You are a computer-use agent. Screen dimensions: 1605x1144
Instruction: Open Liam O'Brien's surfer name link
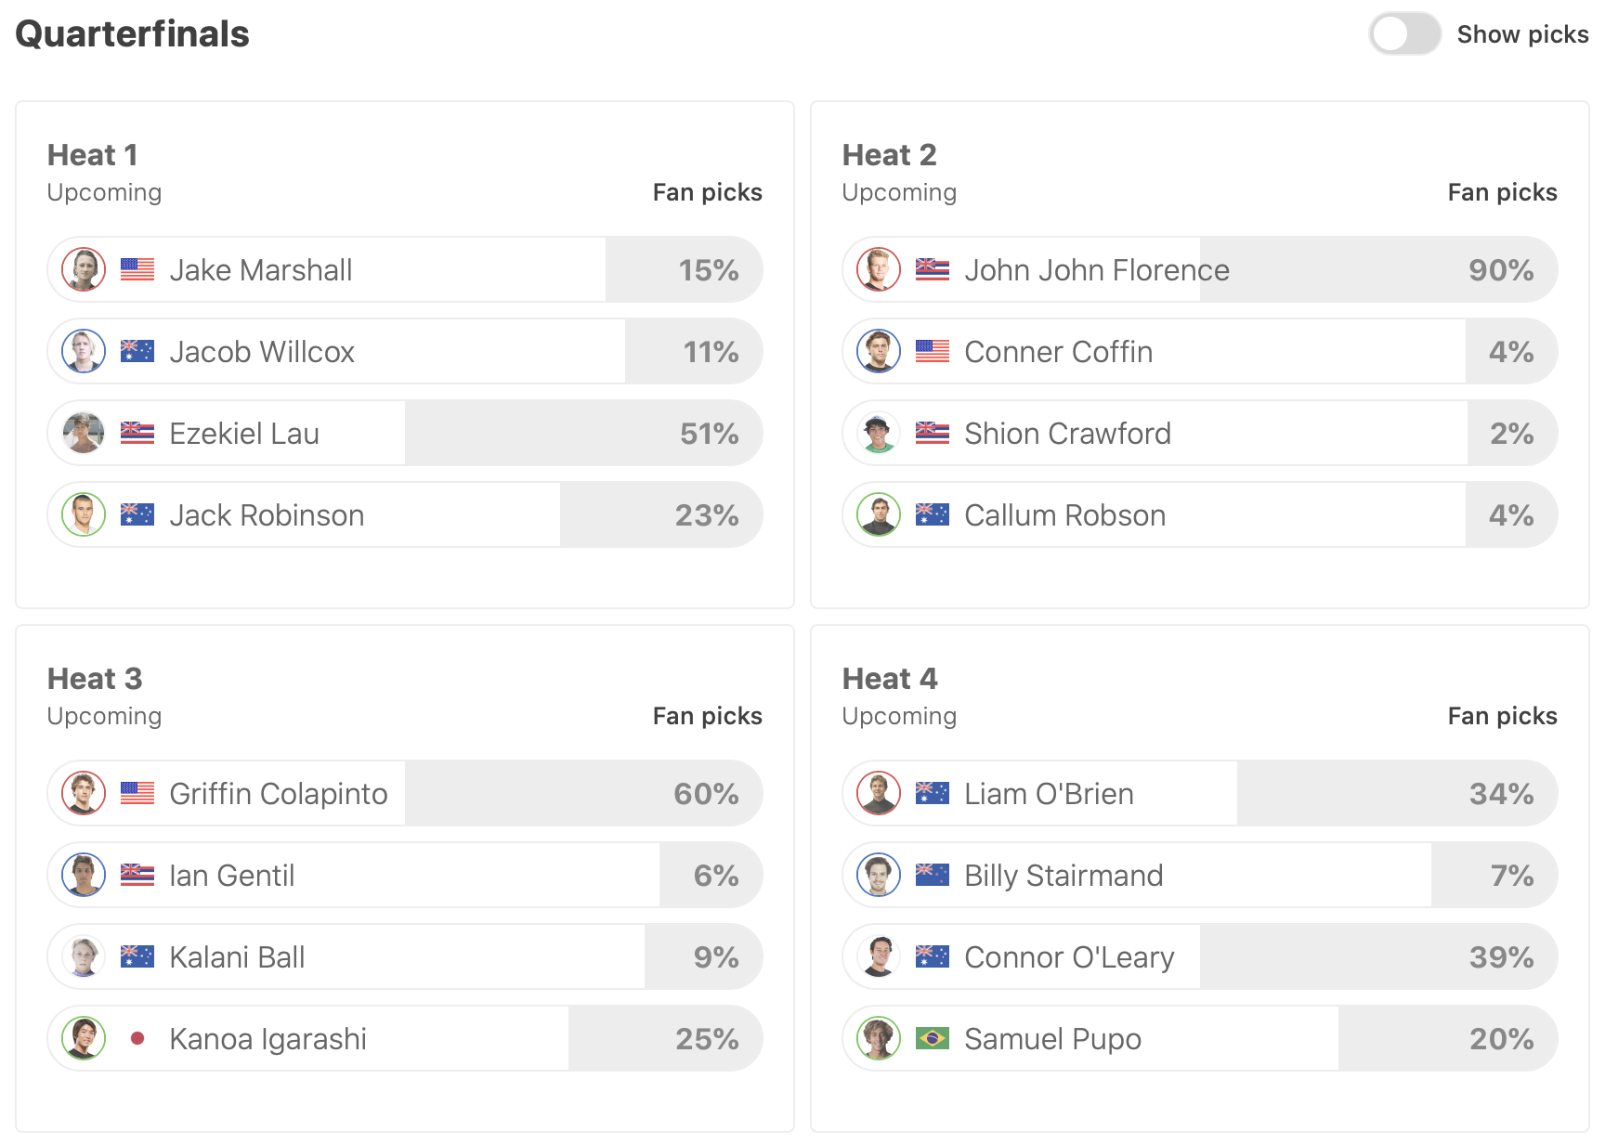pyautogui.click(x=1049, y=794)
